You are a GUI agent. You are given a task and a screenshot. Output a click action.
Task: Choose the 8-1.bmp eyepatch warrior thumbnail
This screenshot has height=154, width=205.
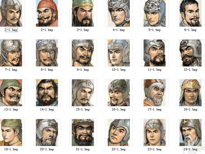point(47,53)
